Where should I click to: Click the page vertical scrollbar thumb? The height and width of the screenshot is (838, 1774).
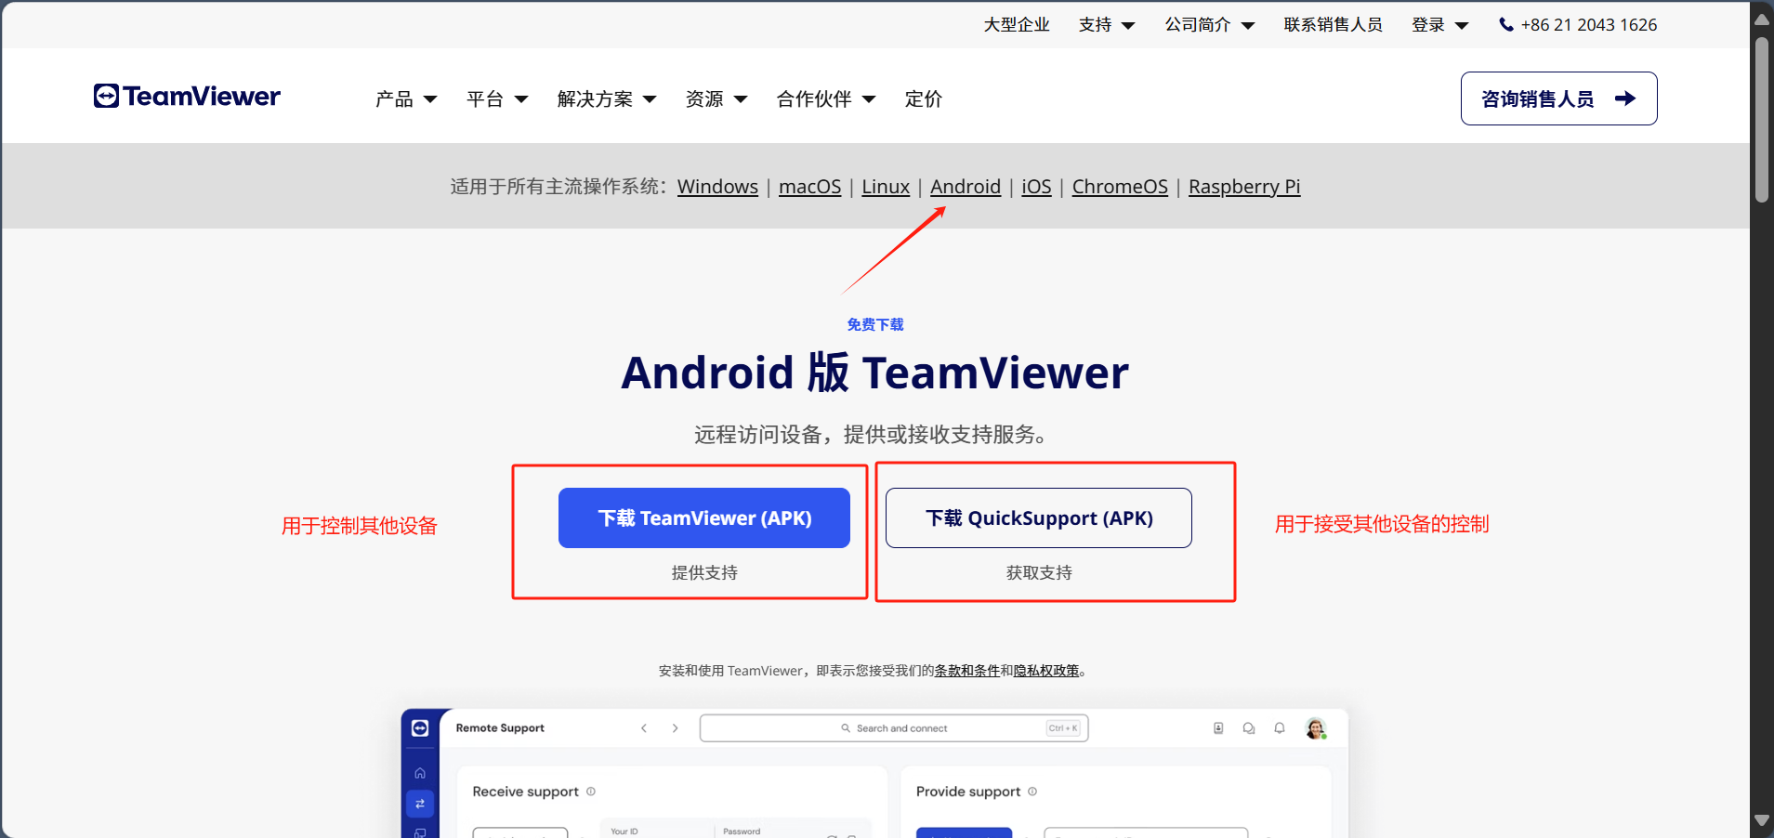(1762, 119)
